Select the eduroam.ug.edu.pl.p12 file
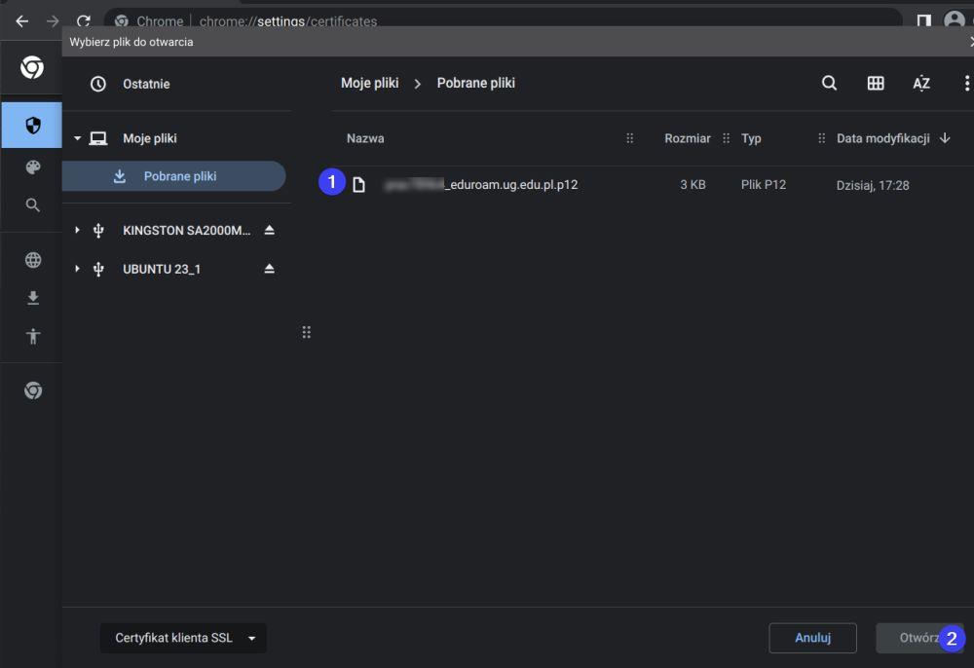Viewport: 974px width, 668px height. tap(481, 184)
